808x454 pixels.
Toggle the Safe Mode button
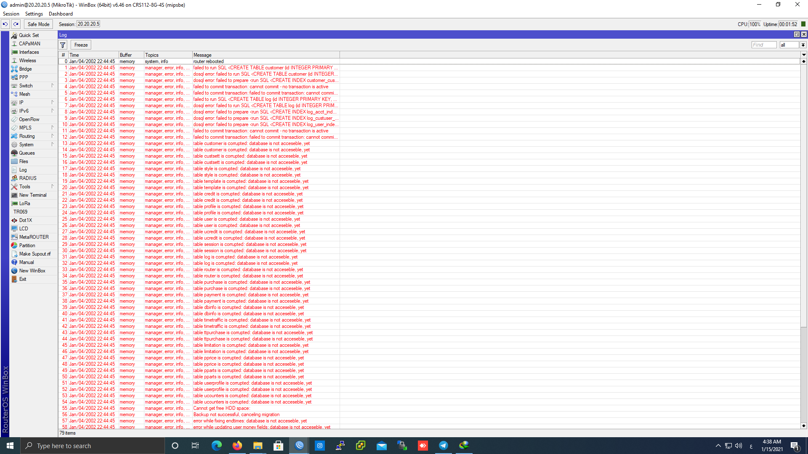tap(38, 24)
